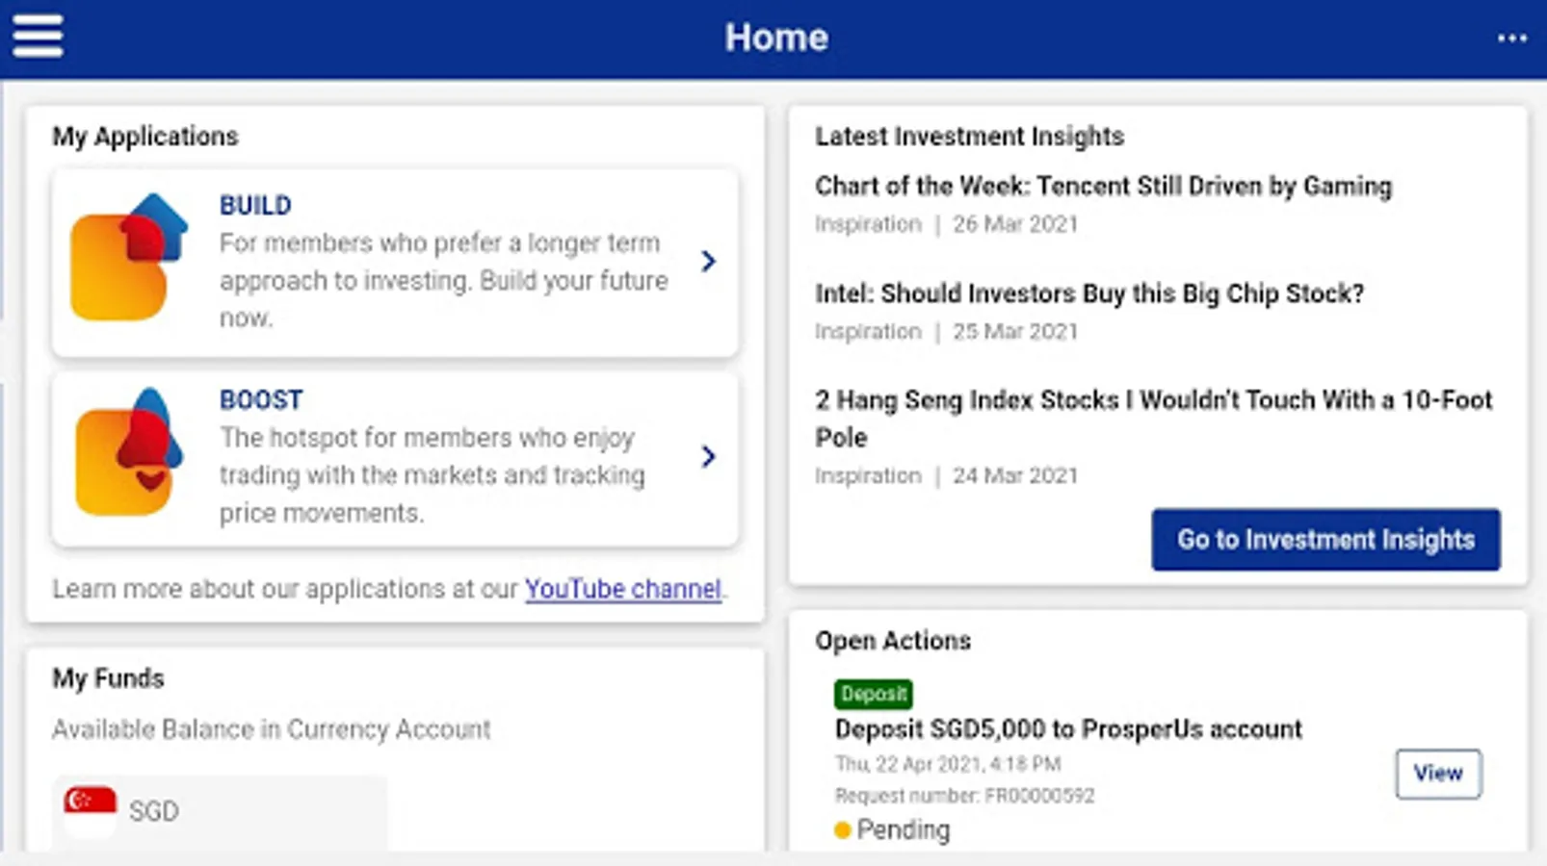Open the YouTube channel link

[x=622, y=589]
